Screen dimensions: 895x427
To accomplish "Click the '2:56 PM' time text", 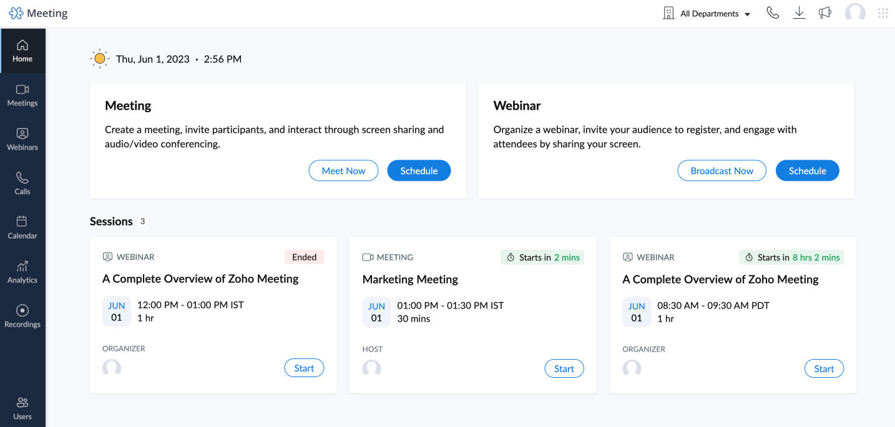I will point(223,59).
